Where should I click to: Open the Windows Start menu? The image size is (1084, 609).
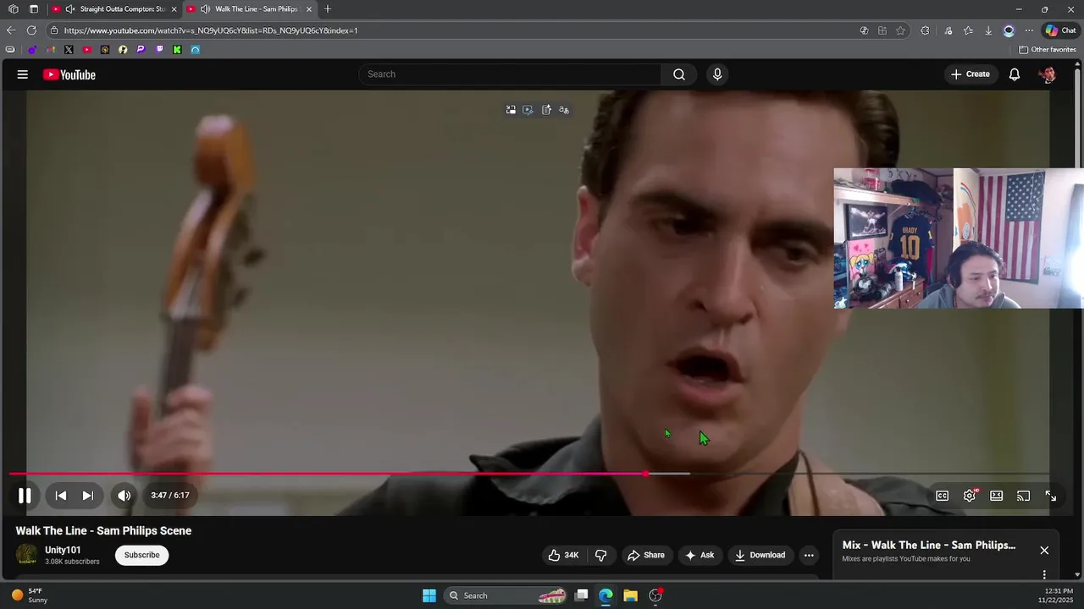(x=429, y=595)
